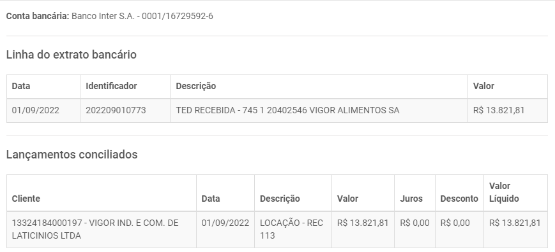Click the net value in Valor Líquido cell

[515, 223]
